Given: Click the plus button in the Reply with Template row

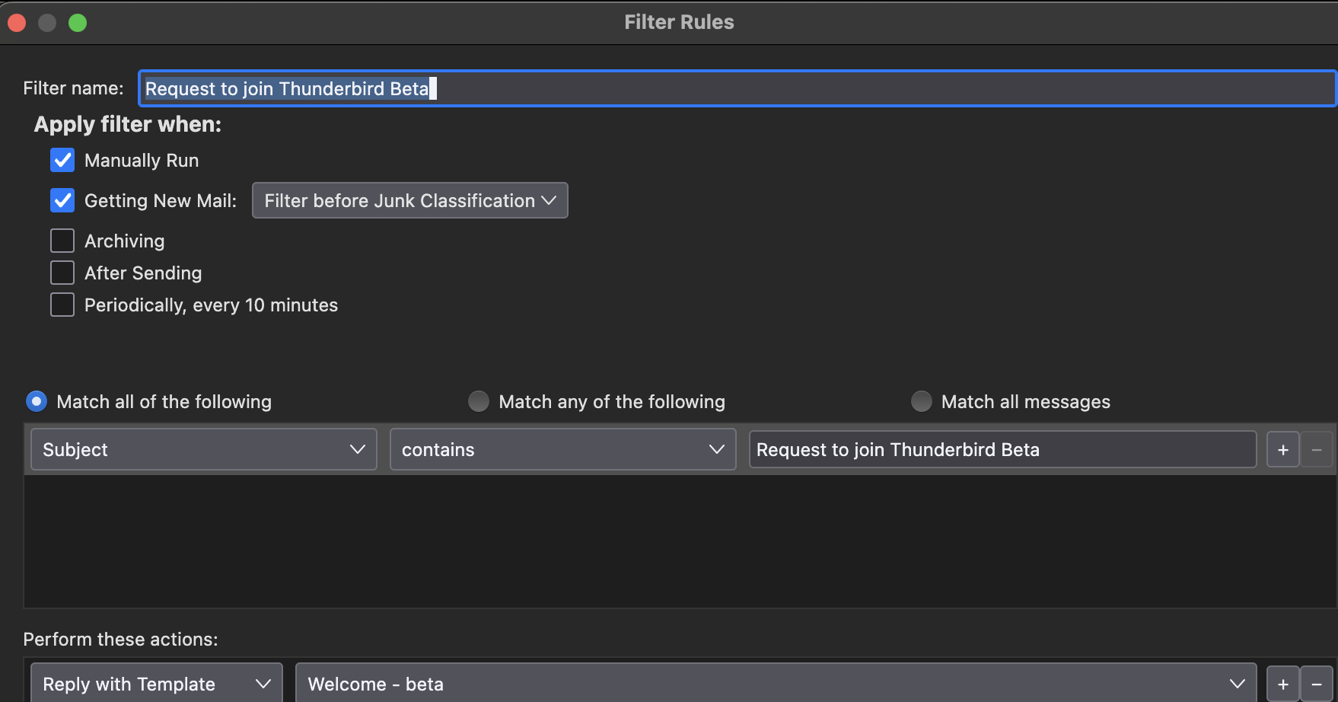Looking at the screenshot, I should tap(1282, 684).
